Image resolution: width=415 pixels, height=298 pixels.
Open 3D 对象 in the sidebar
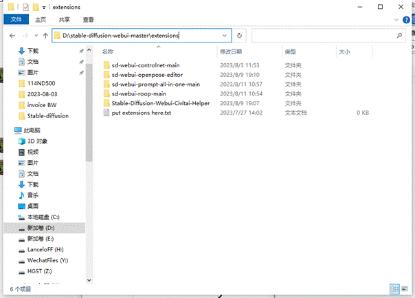[37, 141]
